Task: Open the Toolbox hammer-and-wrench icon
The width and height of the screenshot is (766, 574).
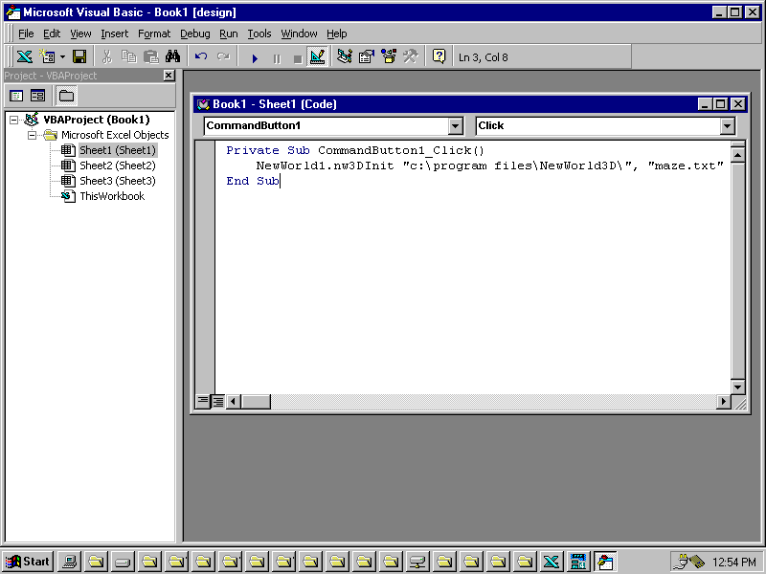Action: pyautogui.click(x=411, y=57)
